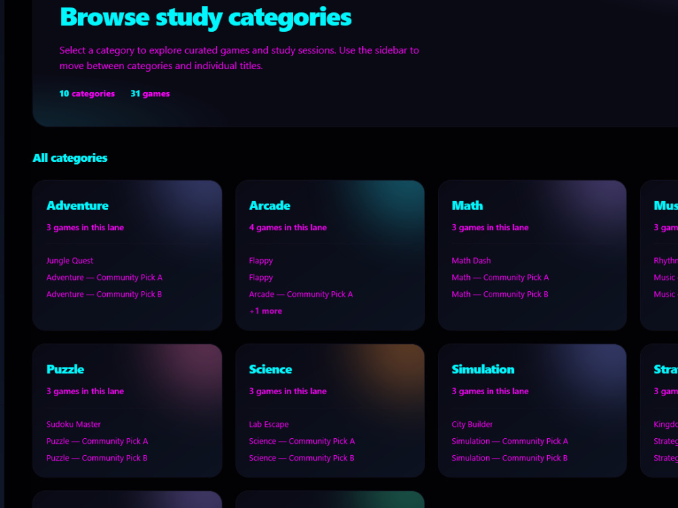Image resolution: width=678 pixels, height=508 pixels.
Task: Click the 10 categories stat
Action: pos(87,93)
